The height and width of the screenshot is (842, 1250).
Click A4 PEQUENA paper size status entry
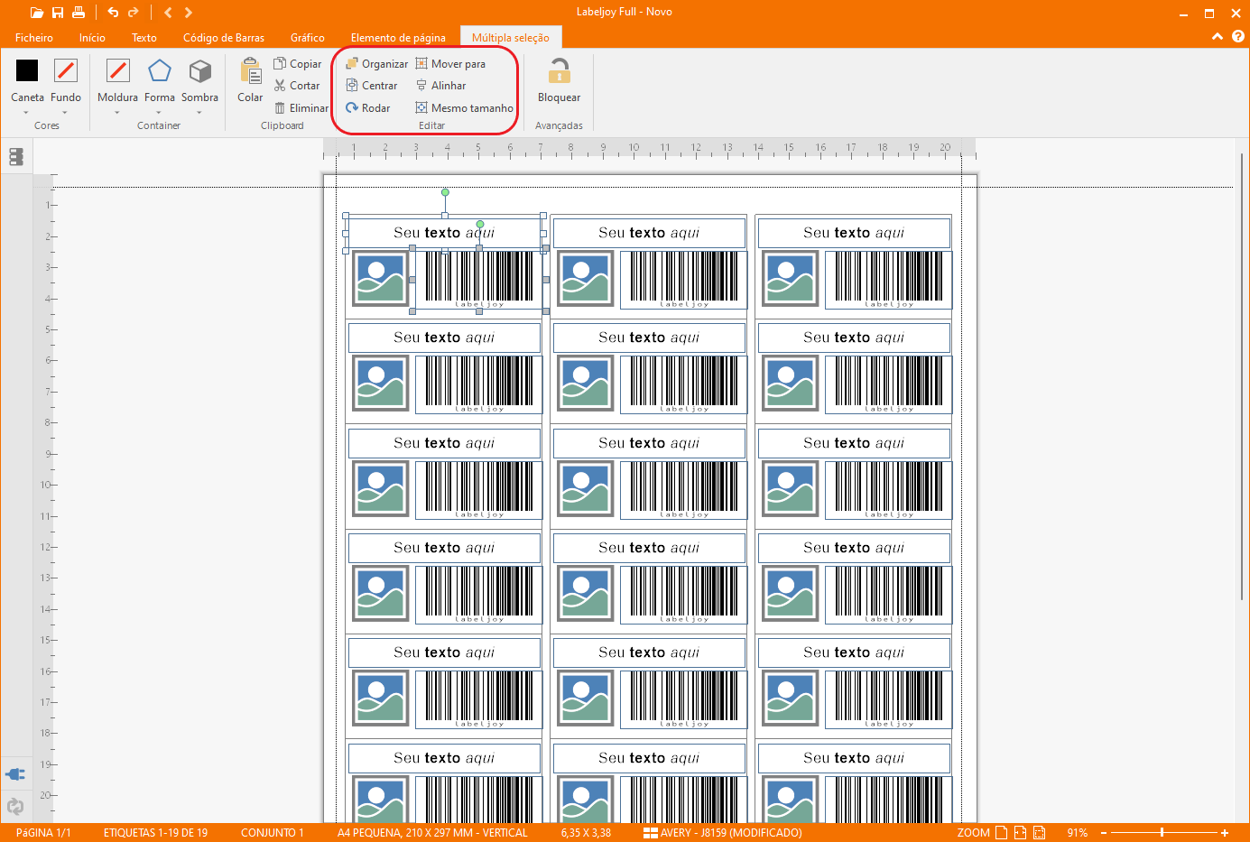432,833
